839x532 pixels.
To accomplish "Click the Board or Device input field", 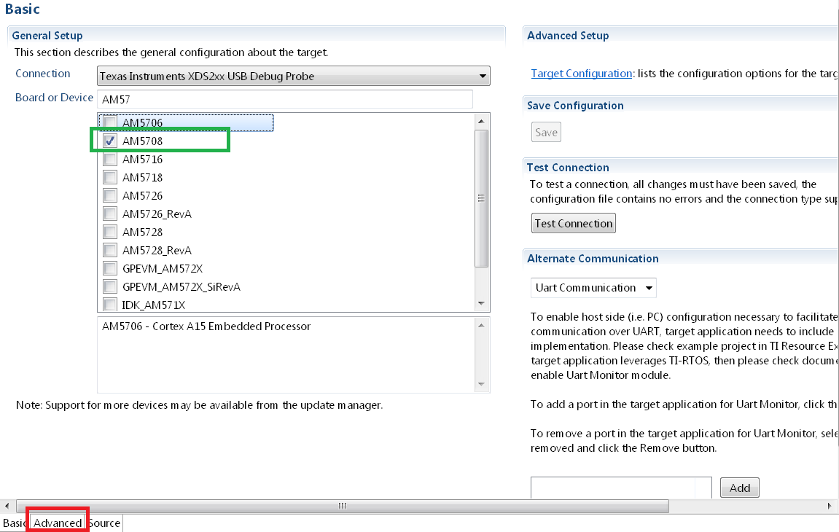I will tap(284, 98).
